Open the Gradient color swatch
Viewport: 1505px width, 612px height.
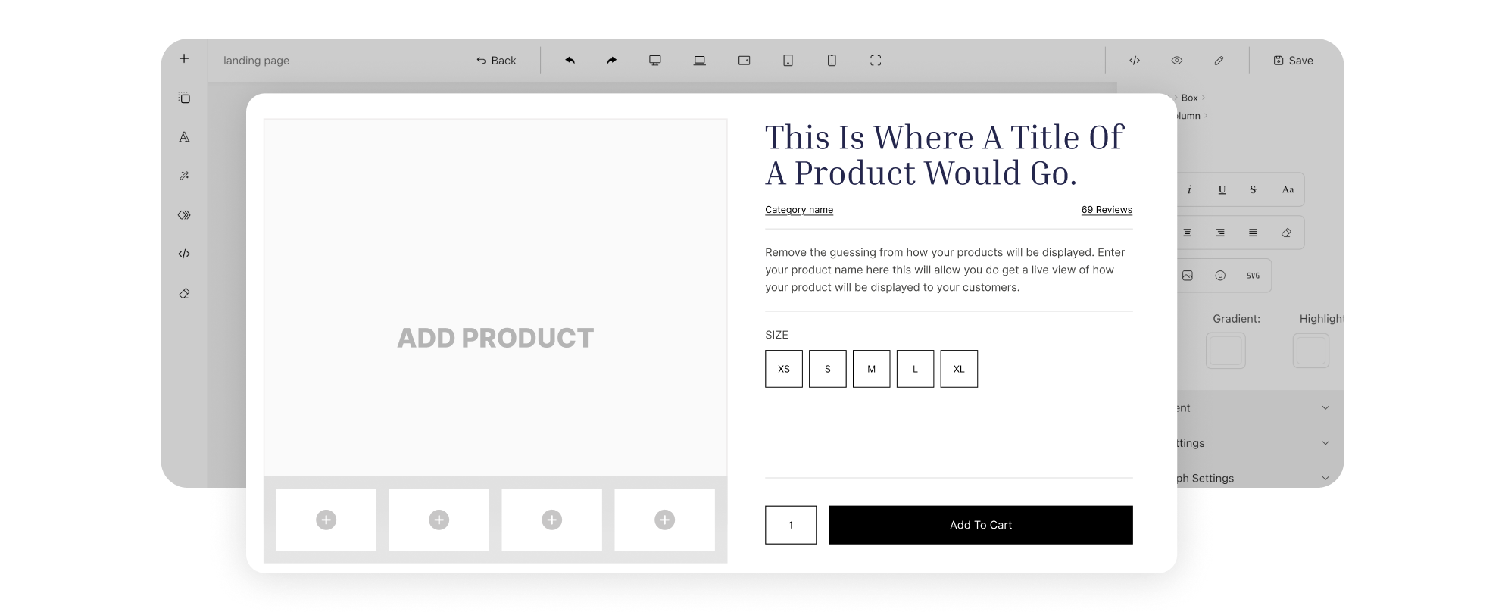coord(1225,351)
